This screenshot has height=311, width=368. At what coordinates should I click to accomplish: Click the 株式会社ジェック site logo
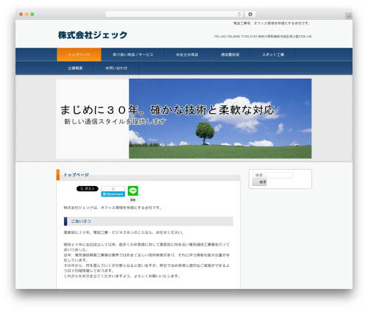pyautogui.click(x=93, y=35)
